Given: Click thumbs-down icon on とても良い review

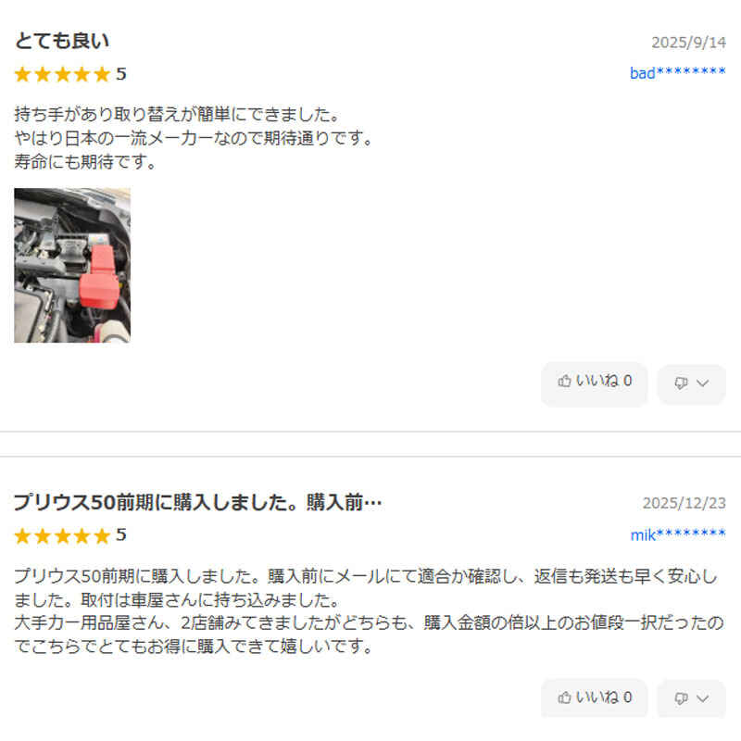Looking at the screenshot, I should tap(681, 383).
